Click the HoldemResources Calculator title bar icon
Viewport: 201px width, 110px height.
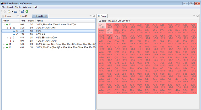pyautogui.click(x=2, y=3)
